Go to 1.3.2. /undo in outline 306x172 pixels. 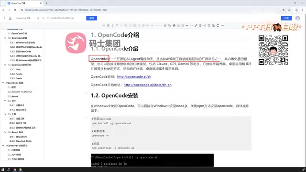(x=16, y=74)
